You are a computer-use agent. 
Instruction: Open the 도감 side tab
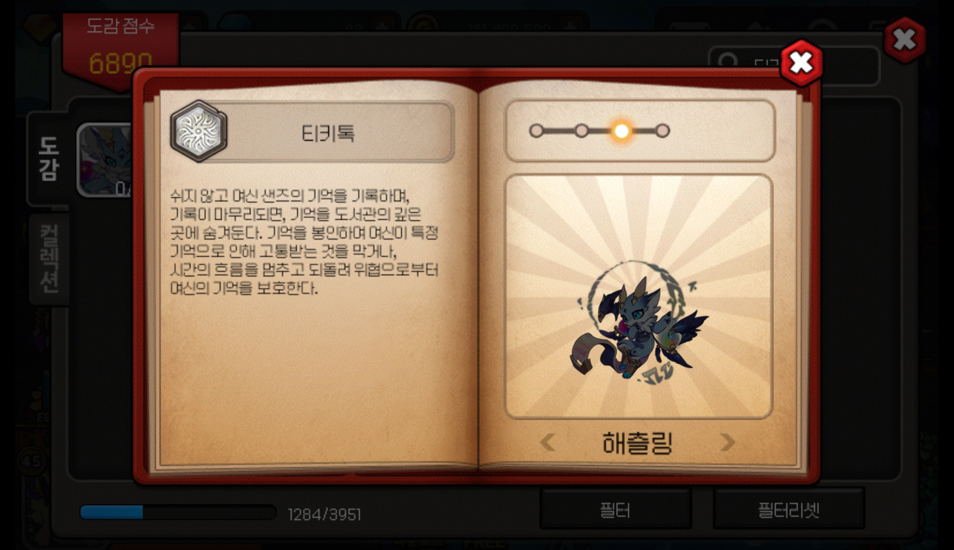tap(49, 159)
